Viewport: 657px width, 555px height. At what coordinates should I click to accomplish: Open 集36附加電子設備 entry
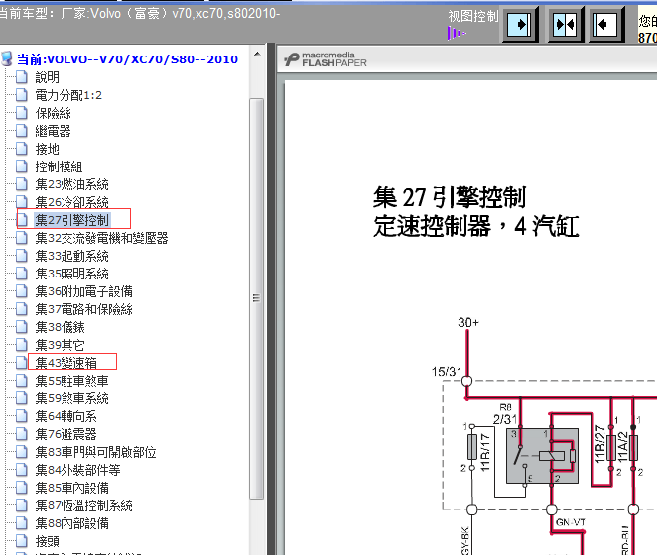pos(83,291)
